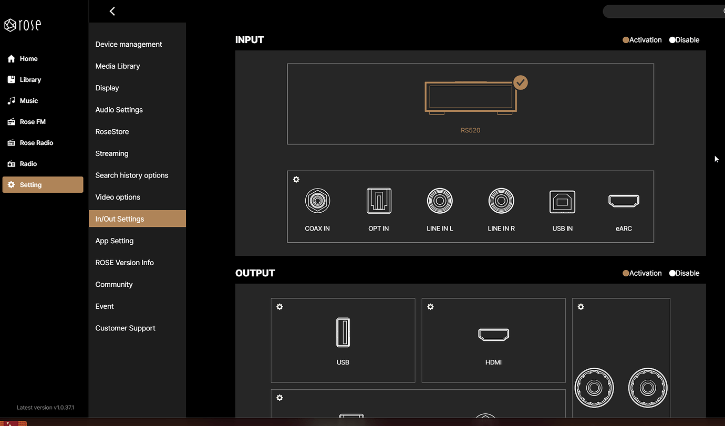Open speaker output panel gear settings
This screenshot has width=725, height=426.
point(581,307)
